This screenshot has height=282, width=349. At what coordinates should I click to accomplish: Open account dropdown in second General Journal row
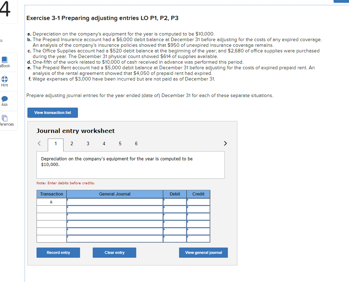click(114, 209)
